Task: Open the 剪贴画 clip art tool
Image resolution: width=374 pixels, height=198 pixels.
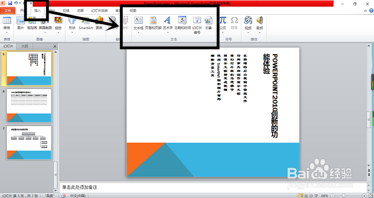Action: pyautogui.click(x=32, y=23)
